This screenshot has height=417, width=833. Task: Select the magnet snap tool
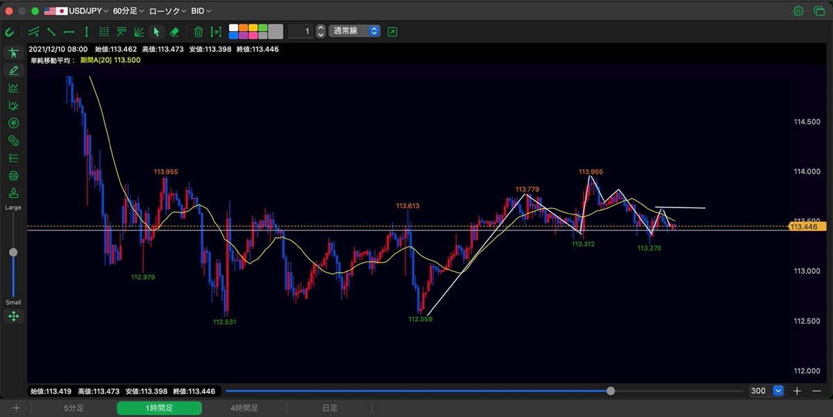(10, 31)
